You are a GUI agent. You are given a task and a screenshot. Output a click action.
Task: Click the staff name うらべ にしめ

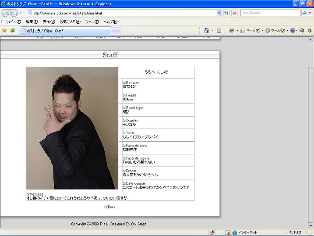(x=156, y=72)
